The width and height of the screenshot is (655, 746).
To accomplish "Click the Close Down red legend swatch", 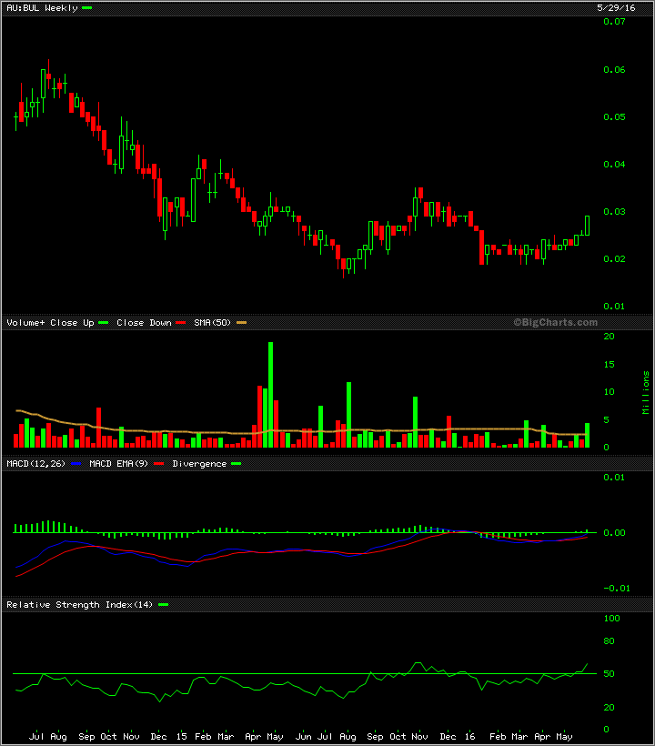I will [x=181, y=323].
